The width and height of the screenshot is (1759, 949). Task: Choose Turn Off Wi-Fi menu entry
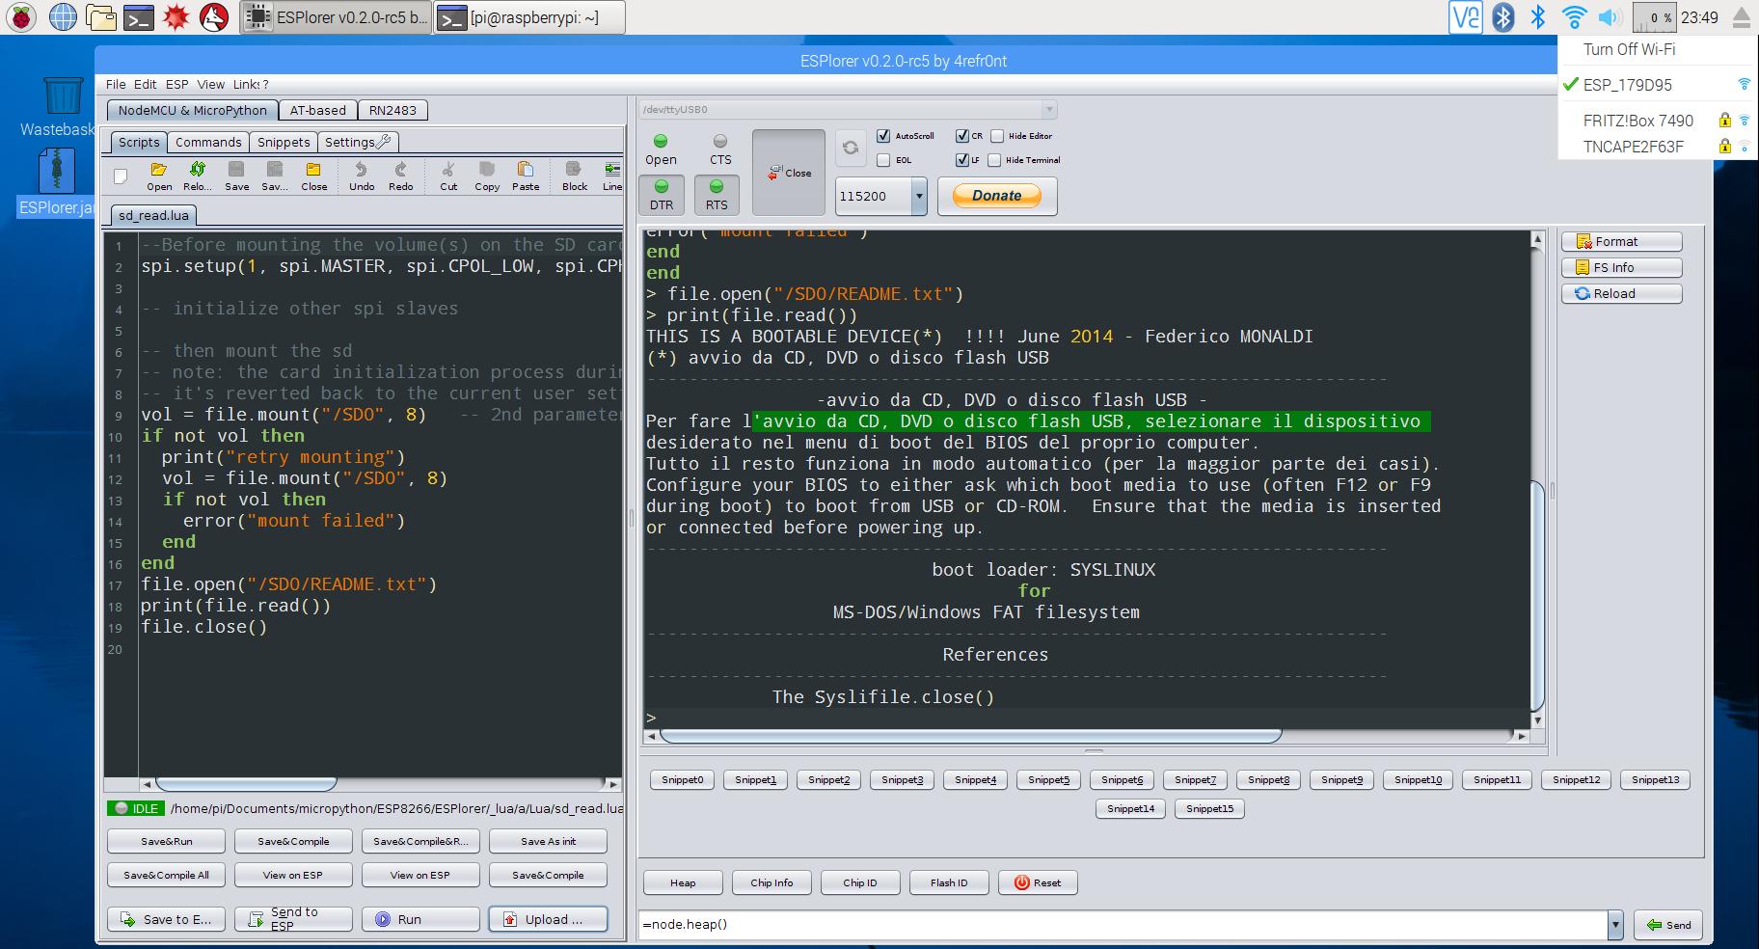point(1657,49)
